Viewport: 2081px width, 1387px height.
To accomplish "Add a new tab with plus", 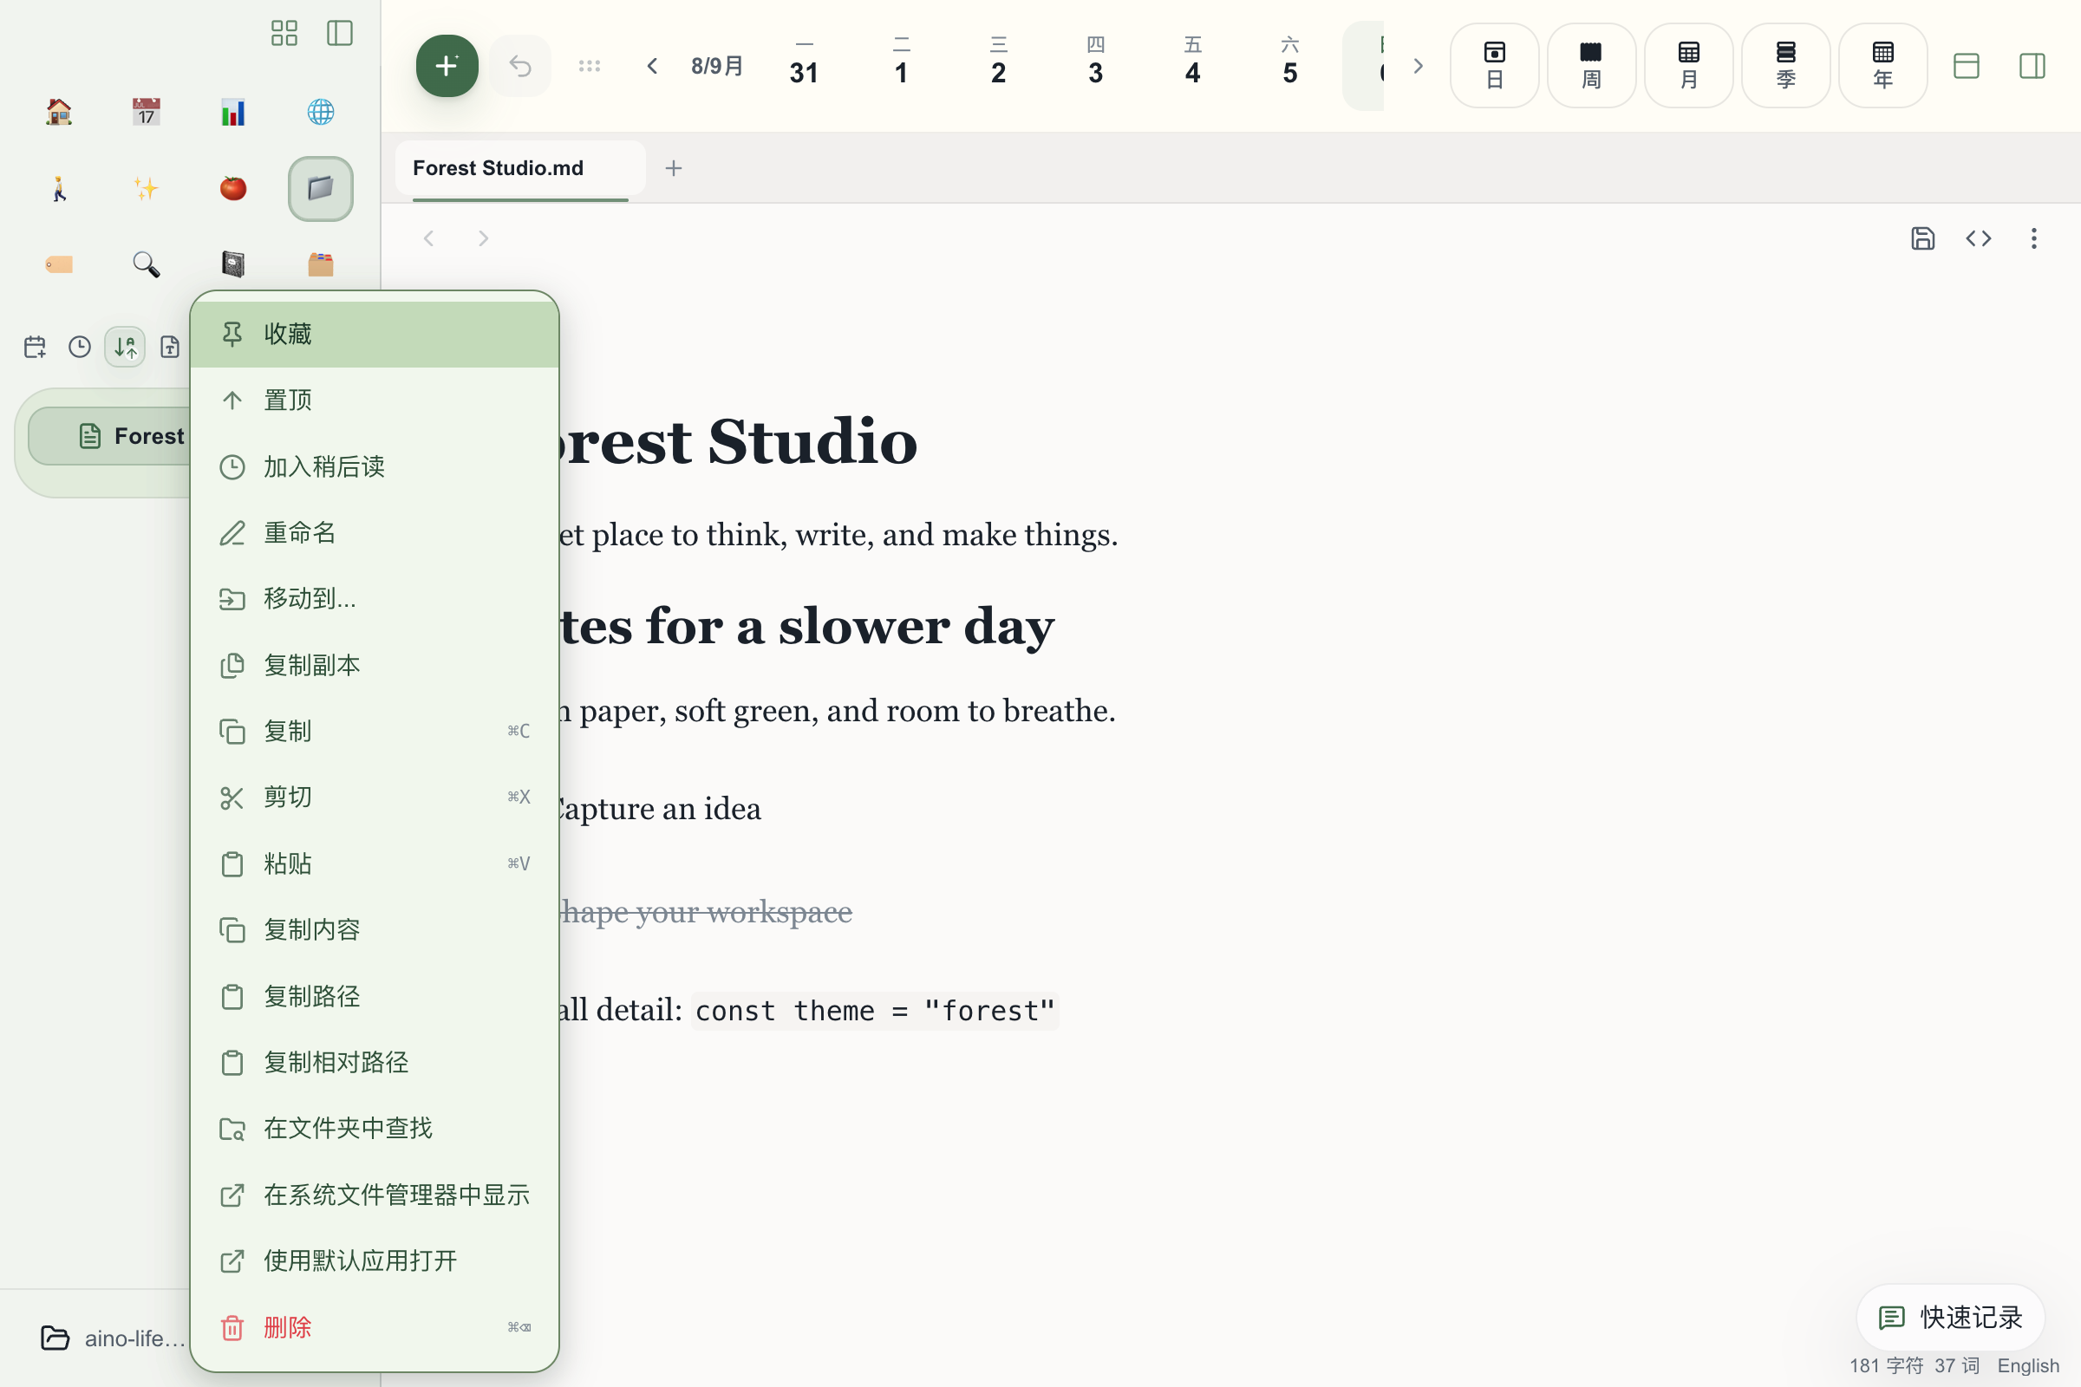I will (674, 168).
